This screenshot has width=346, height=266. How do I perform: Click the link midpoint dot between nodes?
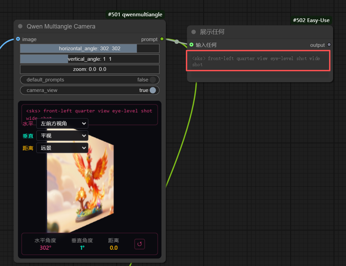click(x=176, y=42)
